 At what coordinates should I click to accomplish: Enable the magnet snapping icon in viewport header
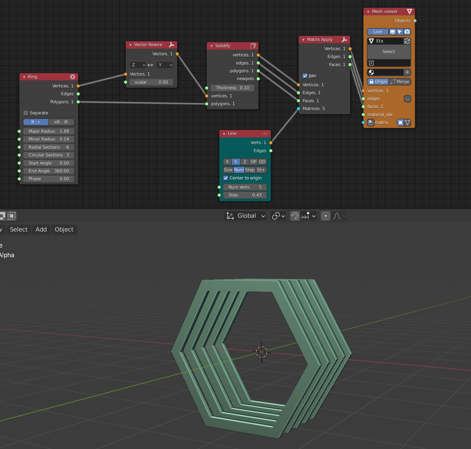[x=295, y=216]
